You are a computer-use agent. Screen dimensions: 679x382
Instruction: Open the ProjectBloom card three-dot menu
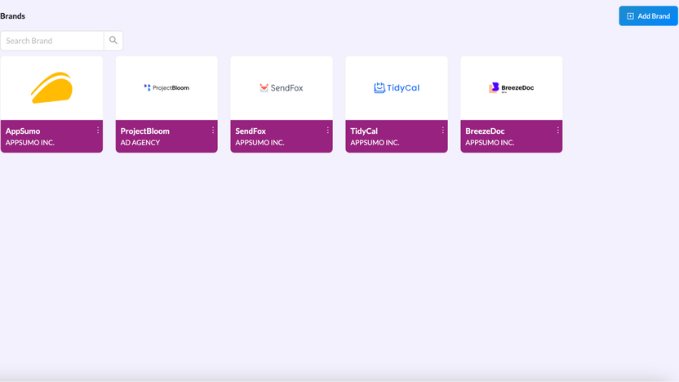point(213,131)
